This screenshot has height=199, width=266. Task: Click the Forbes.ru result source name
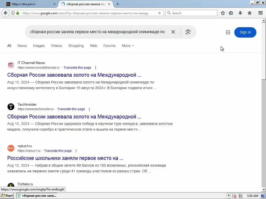pyautogui.click(x=25, y=184)
